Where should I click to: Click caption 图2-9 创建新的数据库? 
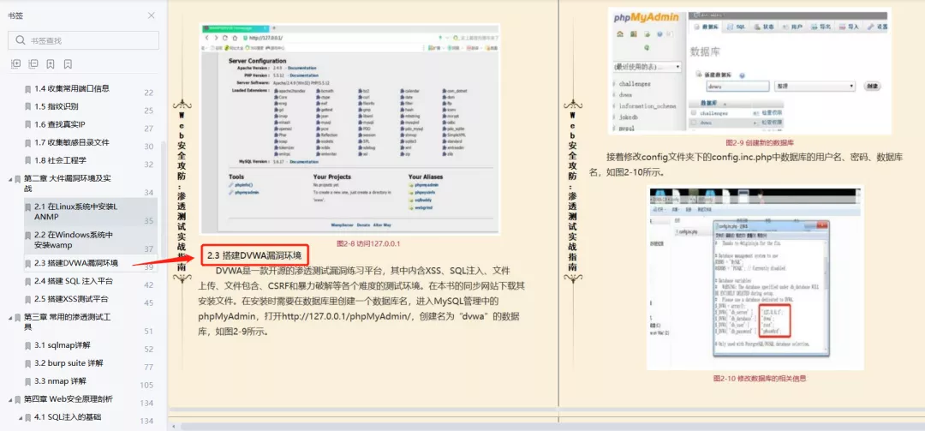(x=759, y=142)
